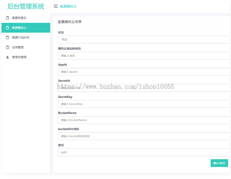Focus the AppId input field
Viewport: 231px width, 179px height.
pos(144,72)
